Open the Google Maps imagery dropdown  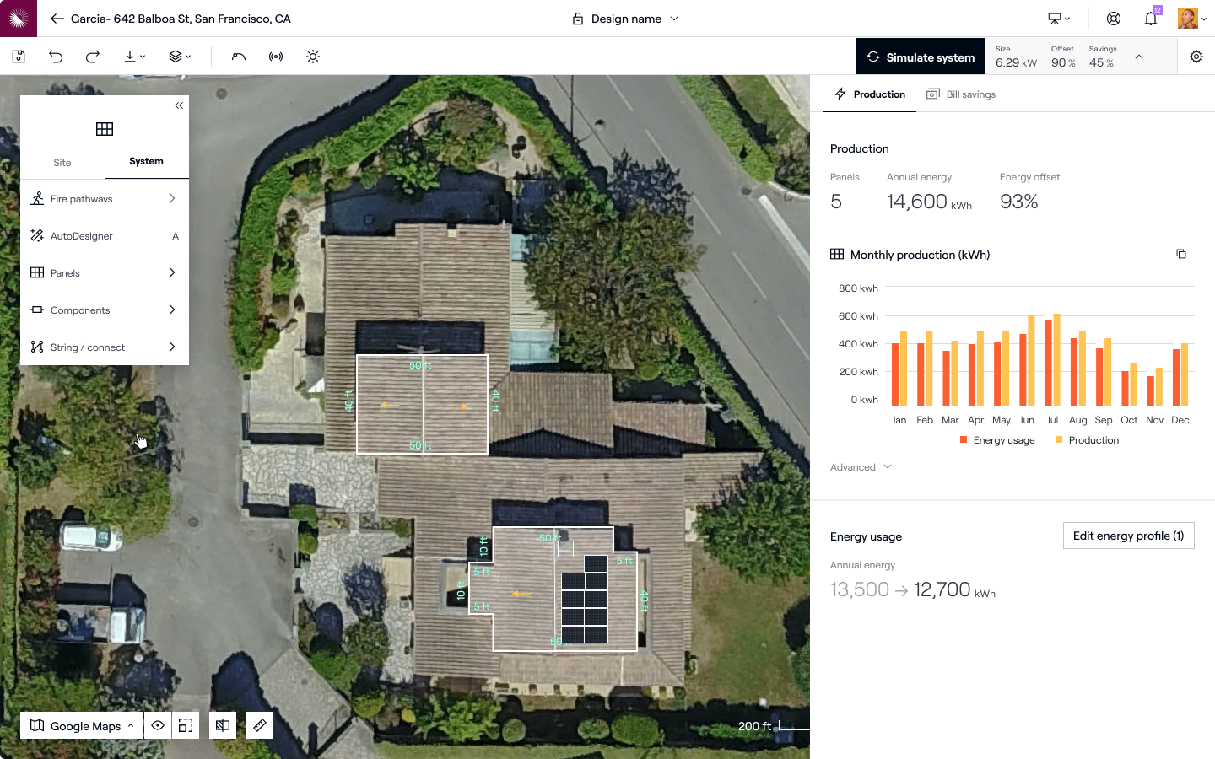tap(82, 725)
